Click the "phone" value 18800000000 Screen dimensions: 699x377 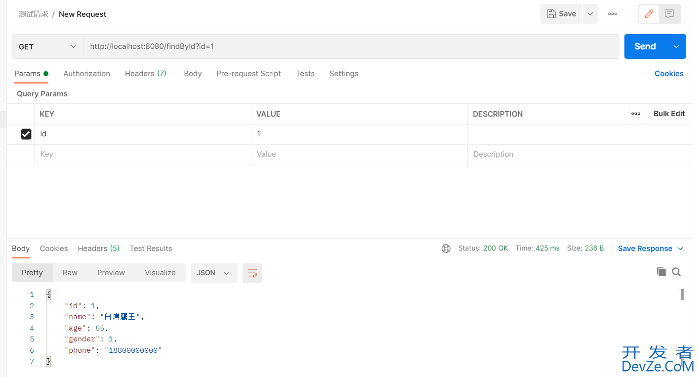coord(133,350)
